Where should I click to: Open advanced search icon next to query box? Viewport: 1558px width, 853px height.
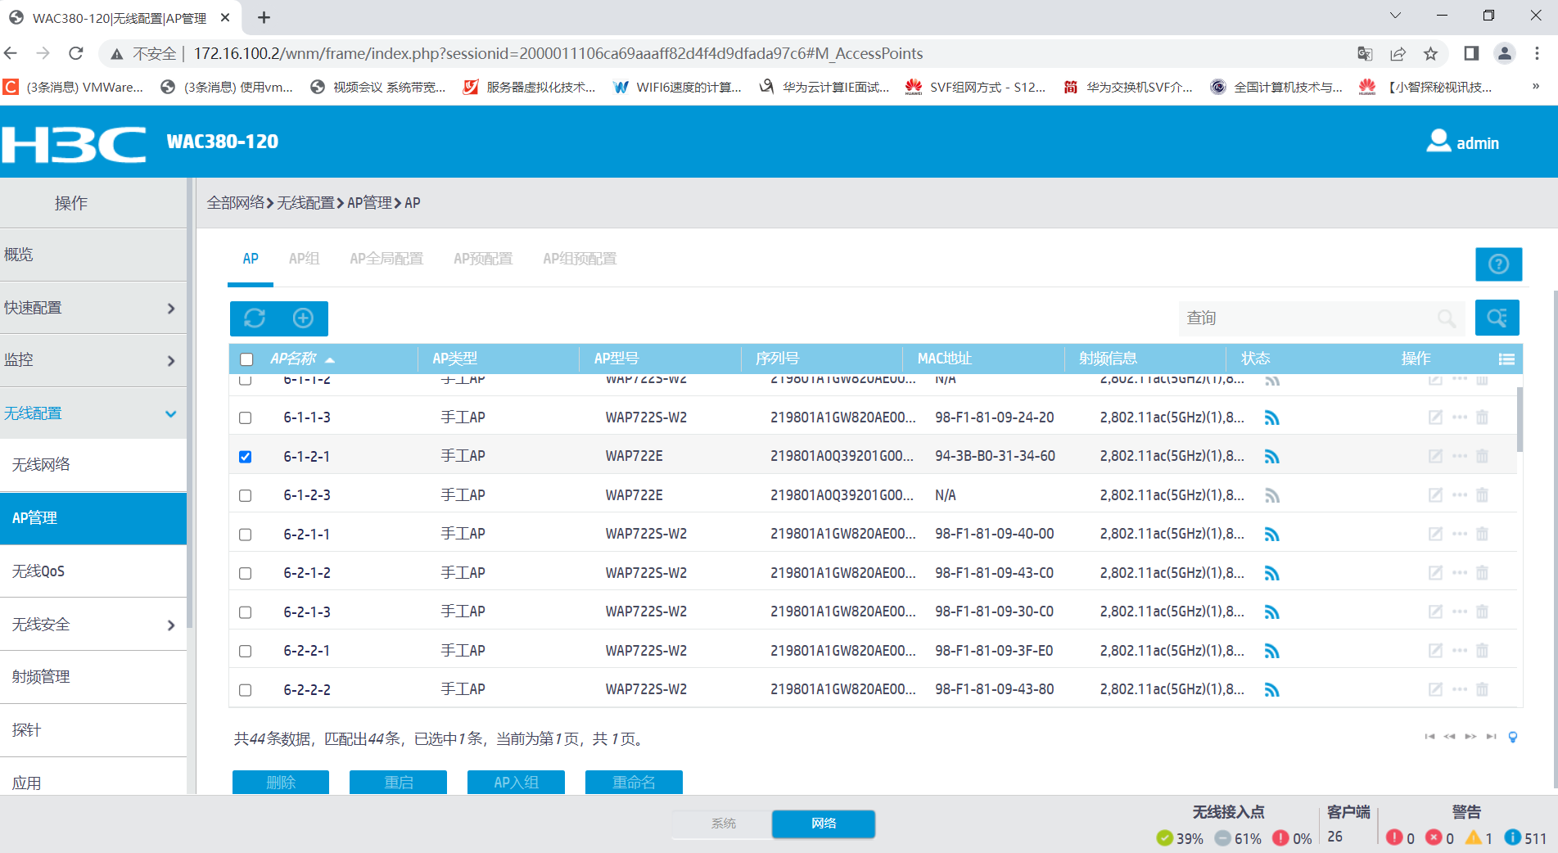[x=1497, y=318]
